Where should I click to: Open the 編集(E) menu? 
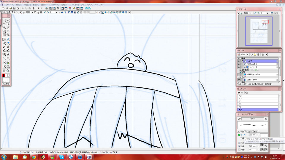pyautogui.click(x=19, y=5)
